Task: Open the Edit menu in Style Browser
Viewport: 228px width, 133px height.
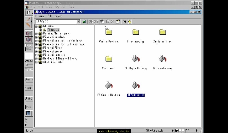Action: (50, 16)
